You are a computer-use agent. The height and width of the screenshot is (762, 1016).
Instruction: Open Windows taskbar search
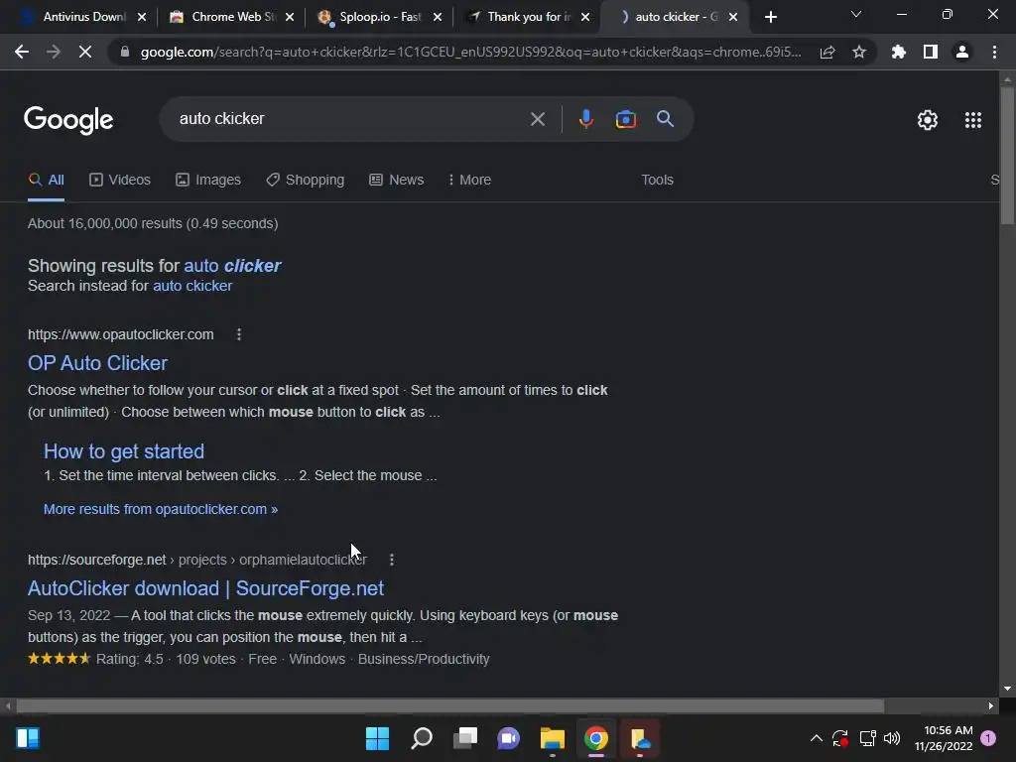click(421, 738)
